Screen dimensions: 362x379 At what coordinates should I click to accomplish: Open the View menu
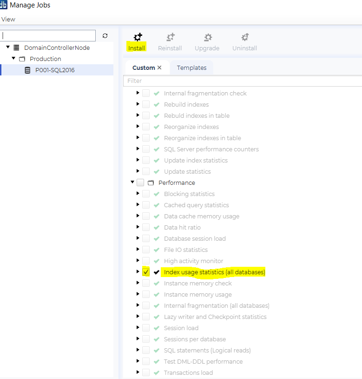click(x=8, y=20)
